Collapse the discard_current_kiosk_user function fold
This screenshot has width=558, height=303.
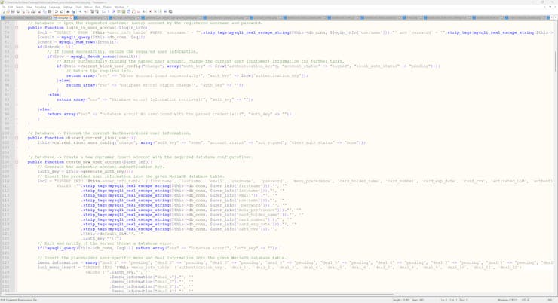17,138
